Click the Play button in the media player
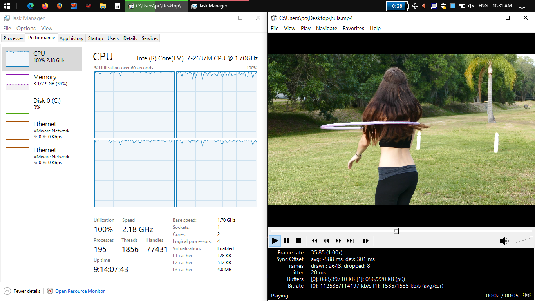This screenshot has height=301, width=535. coord(275,241)
